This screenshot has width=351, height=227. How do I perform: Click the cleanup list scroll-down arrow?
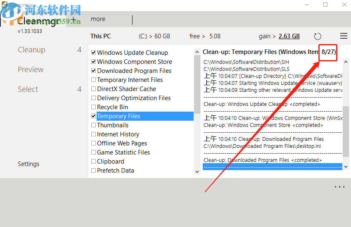[197, 171]
